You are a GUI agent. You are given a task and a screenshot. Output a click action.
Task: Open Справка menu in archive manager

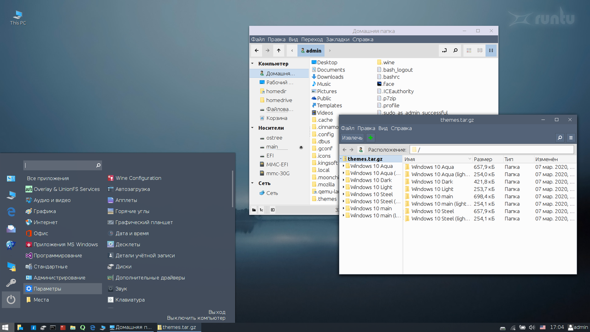tap(401, 128)
